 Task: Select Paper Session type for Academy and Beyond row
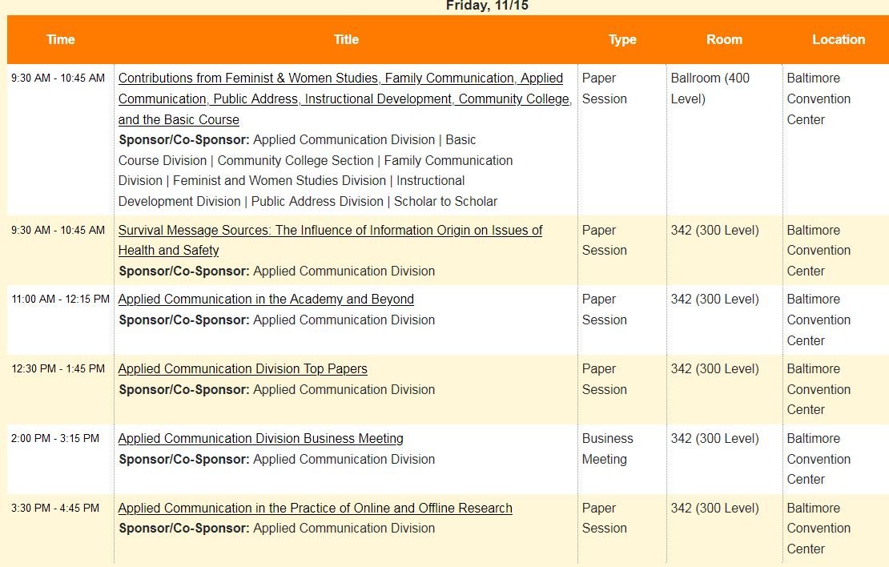pyautogui.click(x=605, y=310)
